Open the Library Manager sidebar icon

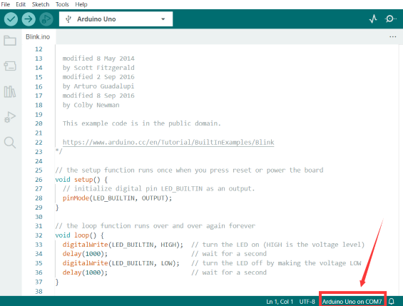point(10,91)
